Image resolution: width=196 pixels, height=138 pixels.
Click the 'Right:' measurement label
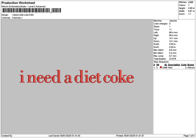coord(156,35)
